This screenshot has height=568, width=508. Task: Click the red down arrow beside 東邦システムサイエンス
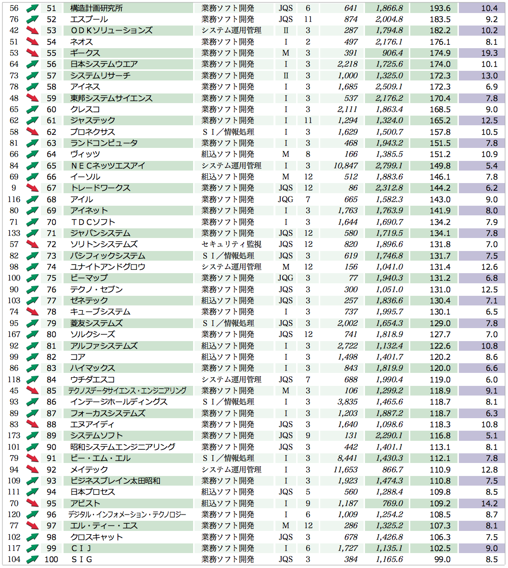[x=32, y=98]
